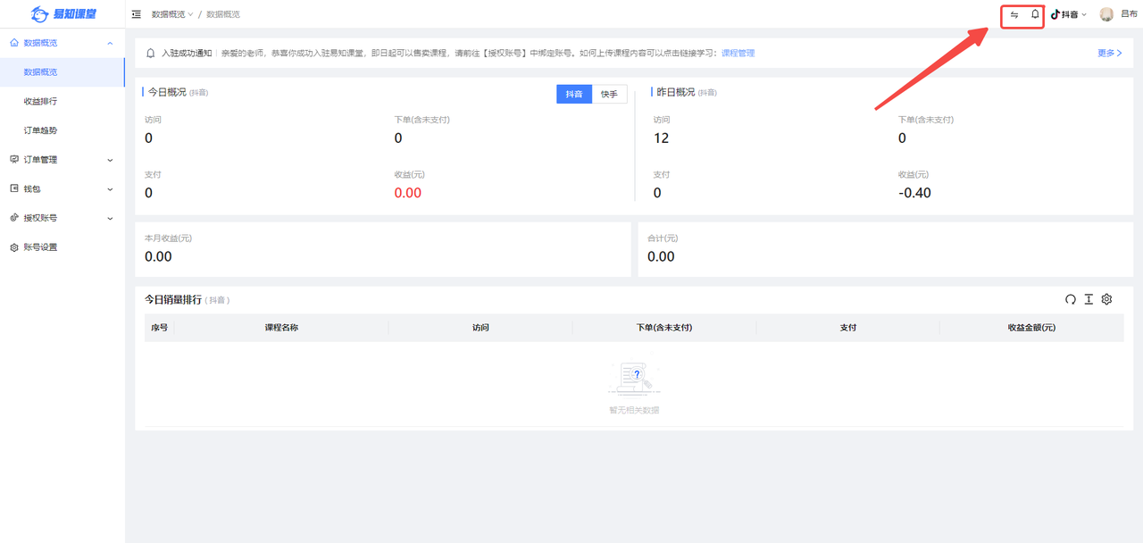Image resolution: width=1143 pixels, height=543 pixels.
Task: Expand the 授权账号 sidebar chevron
Action: coord(110,218)
